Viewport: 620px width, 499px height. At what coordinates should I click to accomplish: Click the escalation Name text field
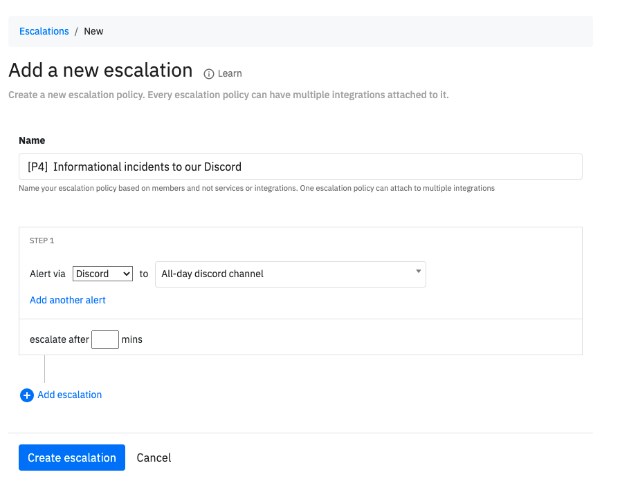tap(300, 167)
